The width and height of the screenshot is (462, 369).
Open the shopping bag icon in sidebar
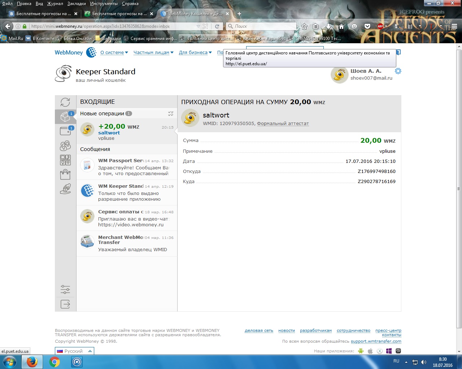(x=65, y=174)
